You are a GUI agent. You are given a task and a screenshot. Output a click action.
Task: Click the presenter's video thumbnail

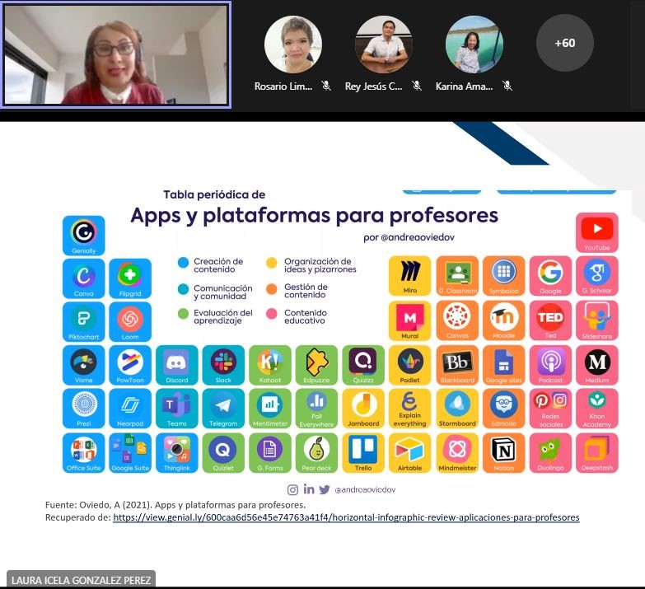pyautogui.click(x=116, y=54)
